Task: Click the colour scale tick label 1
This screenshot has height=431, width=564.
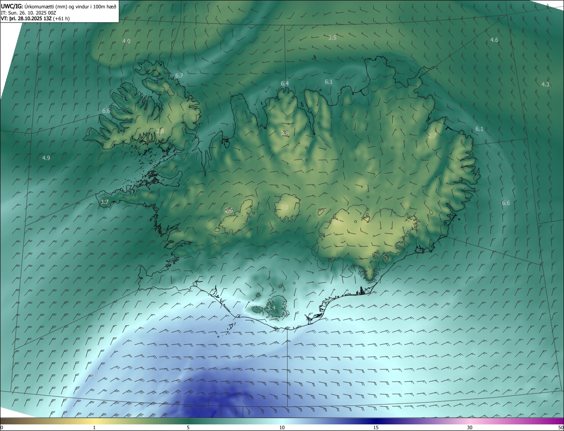Action: (94, 427)
